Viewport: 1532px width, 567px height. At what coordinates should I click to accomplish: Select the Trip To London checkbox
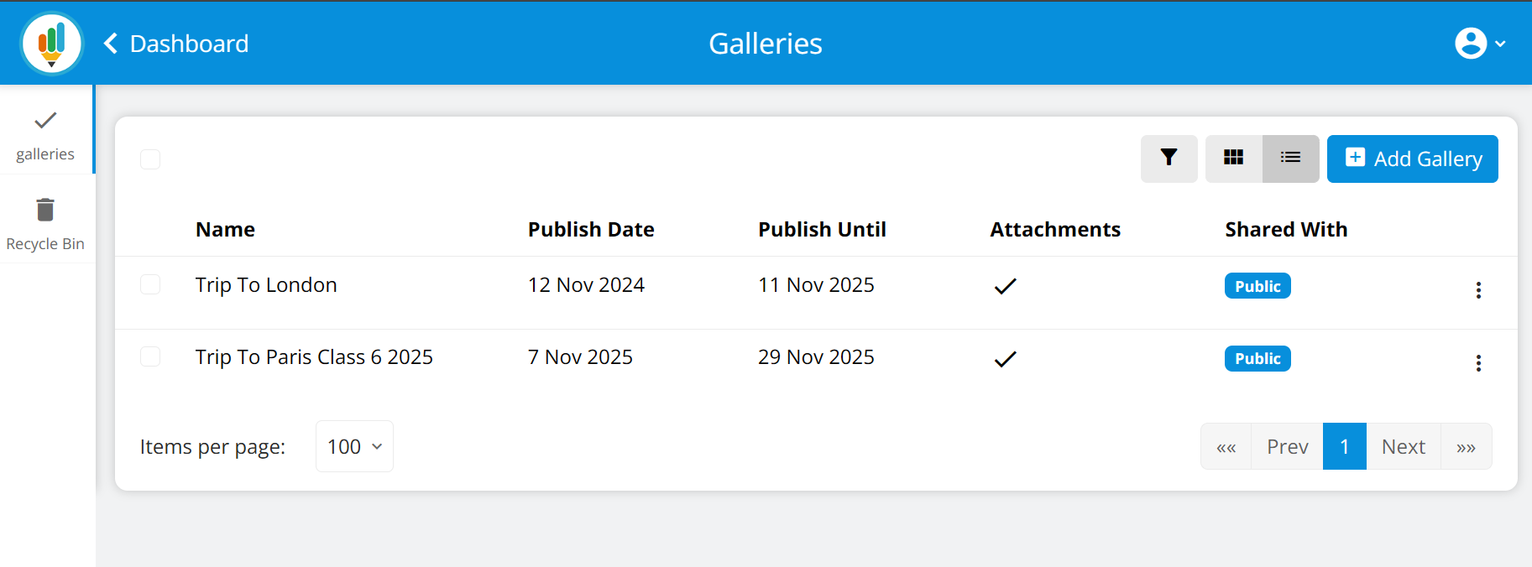coord(150,284)
